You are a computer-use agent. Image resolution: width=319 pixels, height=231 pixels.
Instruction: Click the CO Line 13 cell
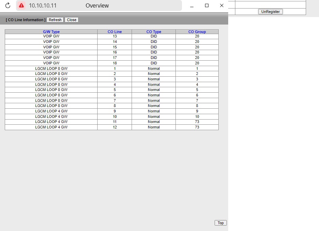[115, 36]
